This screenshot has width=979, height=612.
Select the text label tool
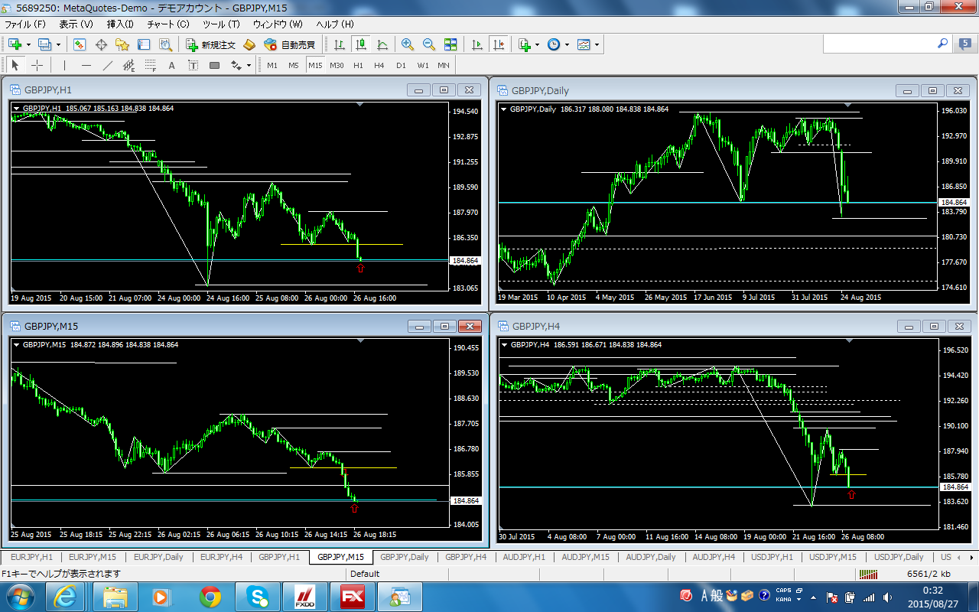171,65
